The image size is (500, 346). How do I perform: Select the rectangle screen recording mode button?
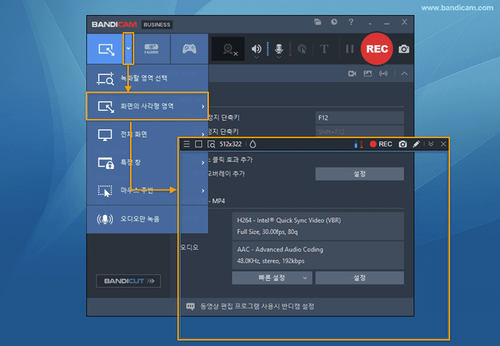105,49
